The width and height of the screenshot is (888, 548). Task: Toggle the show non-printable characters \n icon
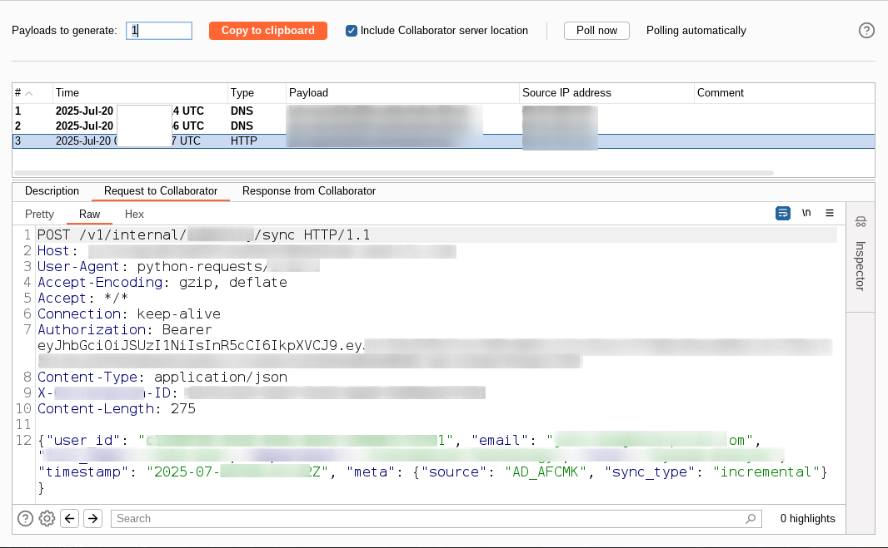point(806,213)
